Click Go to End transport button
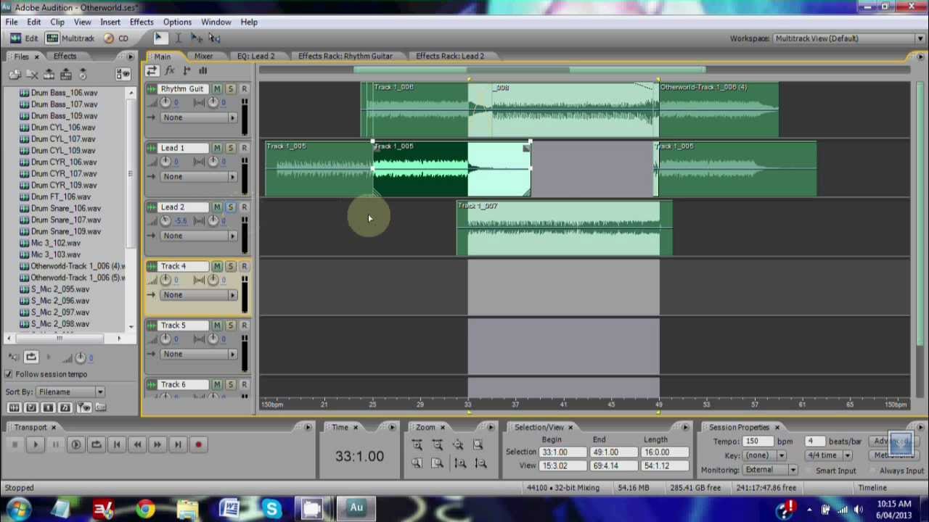 tap(178, 445)
